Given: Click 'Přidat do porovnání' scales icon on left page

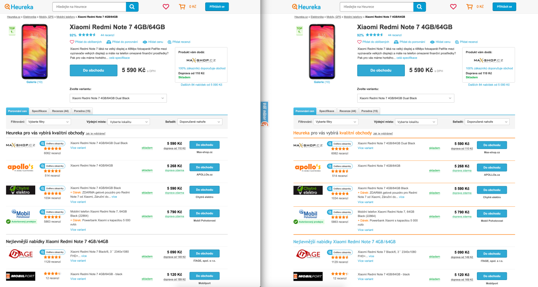Looking at the screenshot, I should pyautogui.click(x=109, y=42).
